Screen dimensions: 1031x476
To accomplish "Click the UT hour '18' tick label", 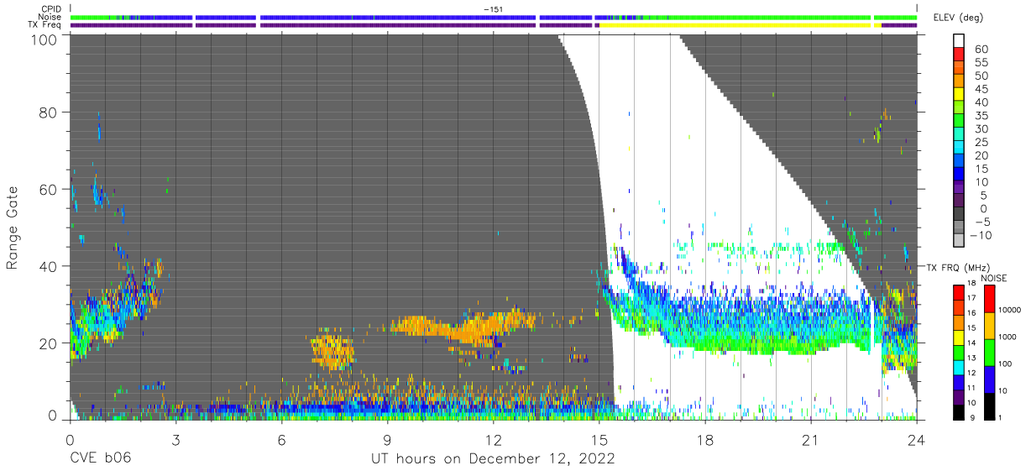I will [x=705, y=438].
